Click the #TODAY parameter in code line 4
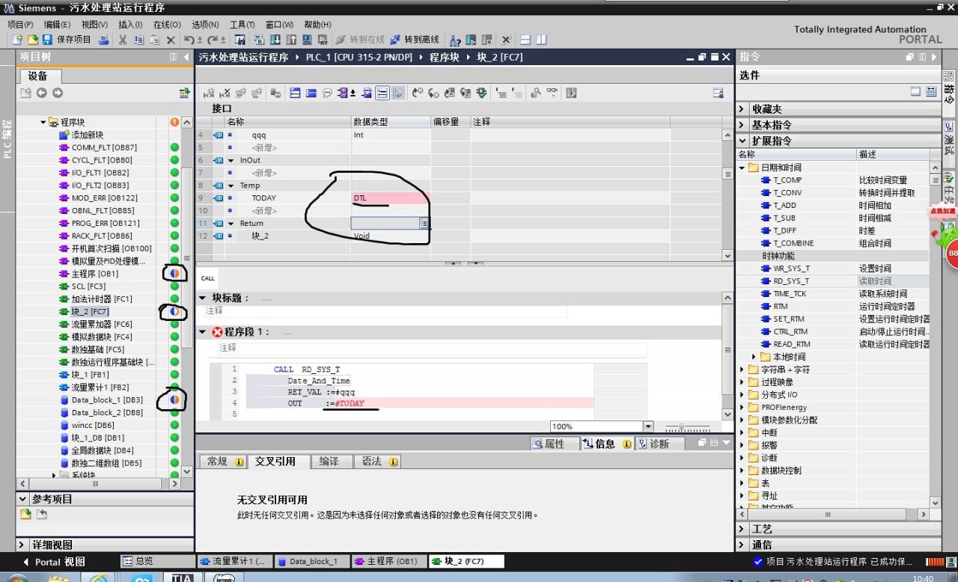This screenshot has width=958, height=582. [x=350, y=403]
